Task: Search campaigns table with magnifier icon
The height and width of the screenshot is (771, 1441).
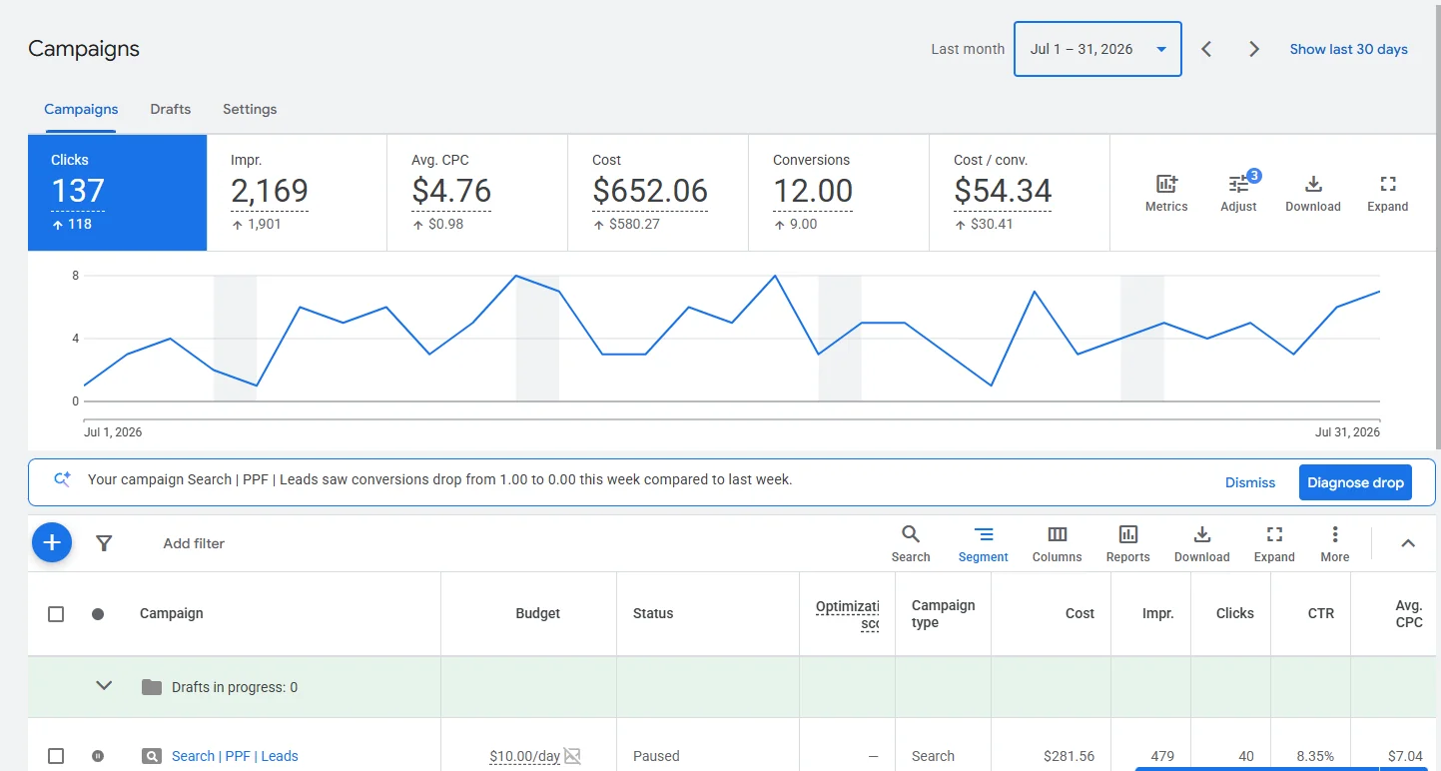Action: 911,534
